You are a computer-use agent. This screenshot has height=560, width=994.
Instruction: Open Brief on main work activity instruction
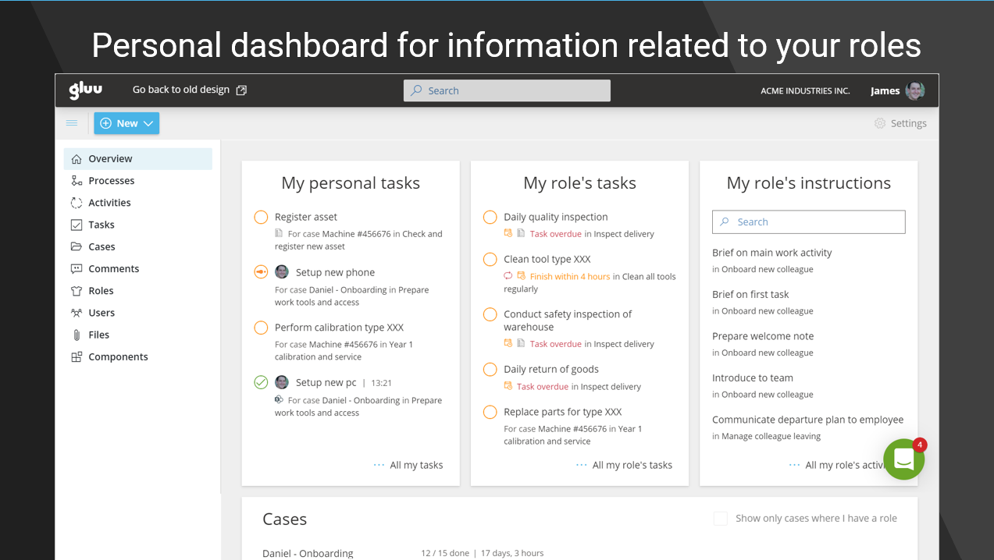772,253
